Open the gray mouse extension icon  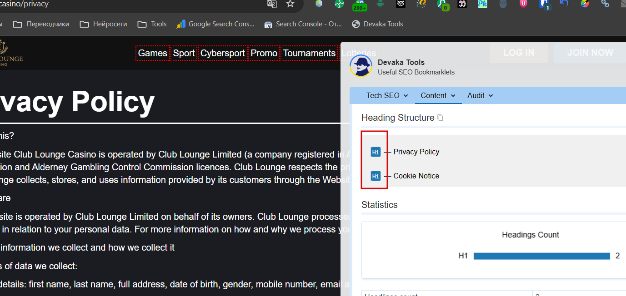click(503, 4)
